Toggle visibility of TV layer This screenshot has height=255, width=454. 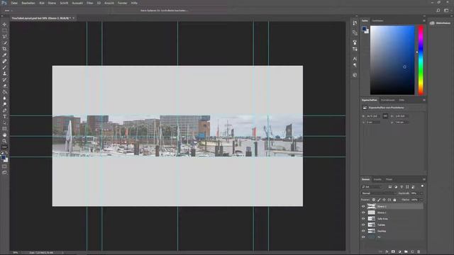[x=363, y=237]
